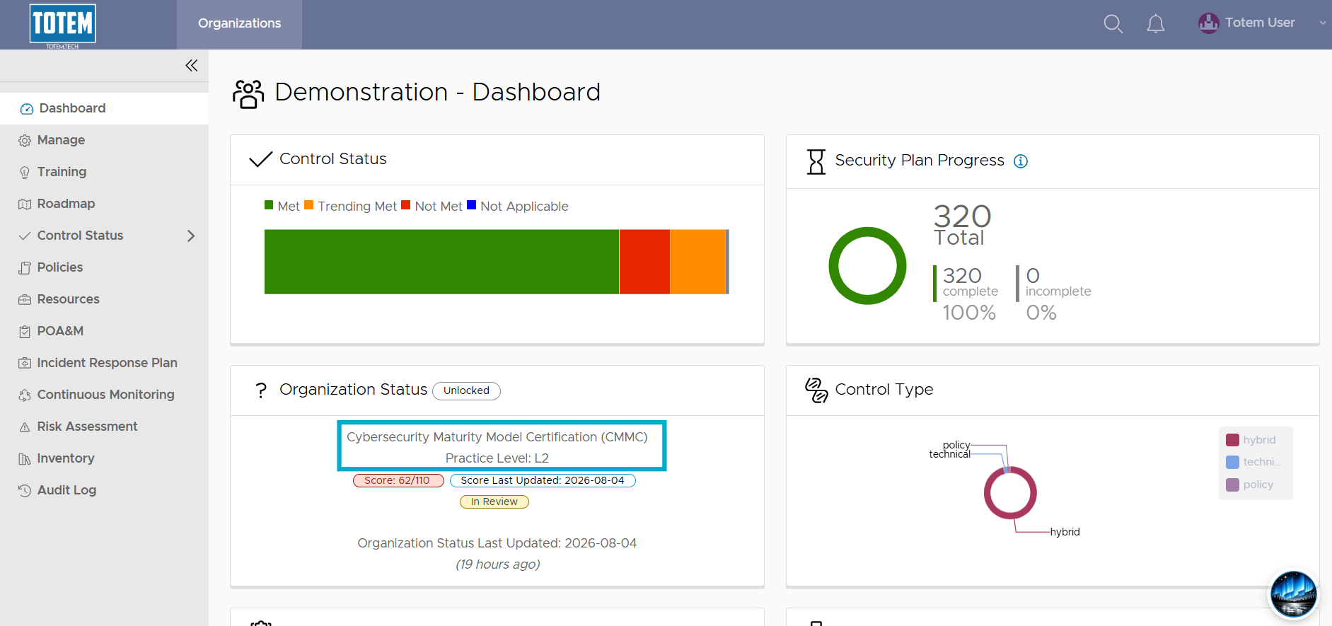
Task: Click the Manage gear icon
Action: point(25,141)
